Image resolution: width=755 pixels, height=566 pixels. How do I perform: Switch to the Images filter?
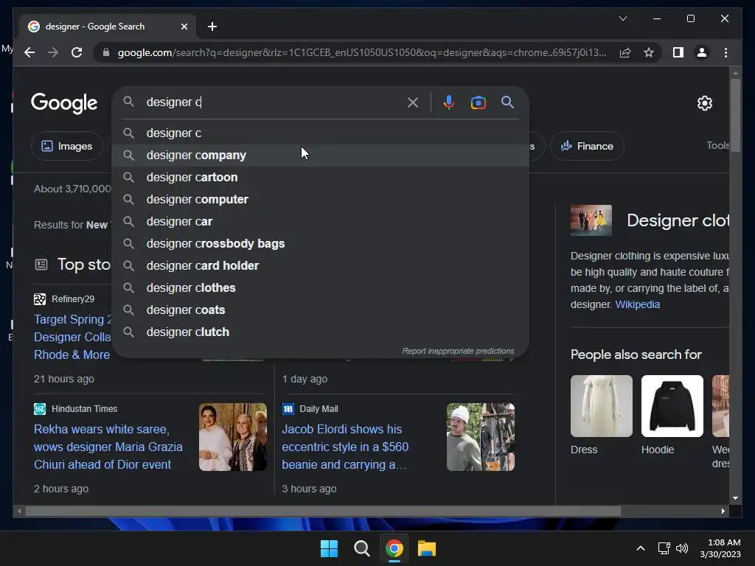pyautogui.click(x=67, y=147)
